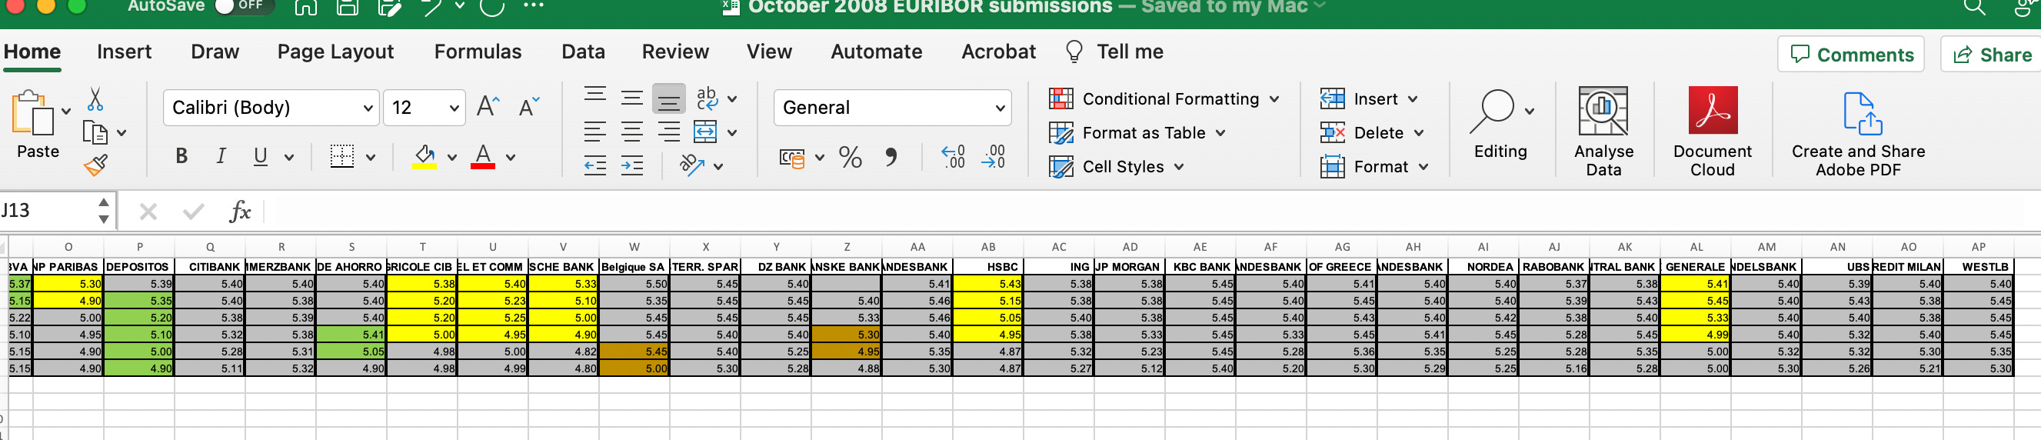
Task: Apply Percent Style format
Action: tap(850, 157)
